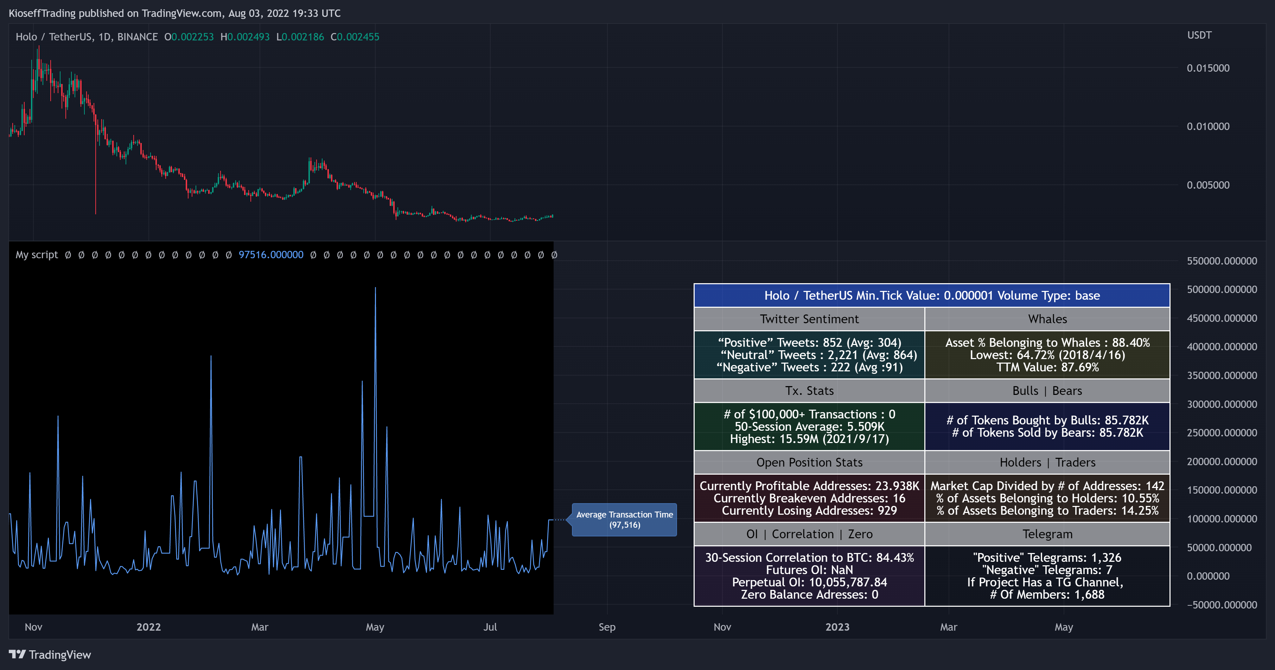Click the 500000.000000 indicator axis label

(1222, 290)
